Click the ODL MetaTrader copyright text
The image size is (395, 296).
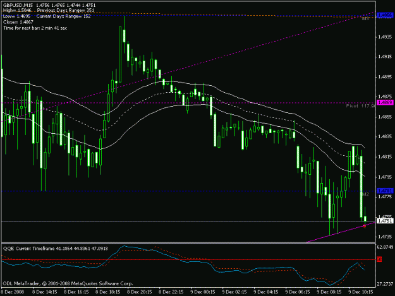[68, 283]
